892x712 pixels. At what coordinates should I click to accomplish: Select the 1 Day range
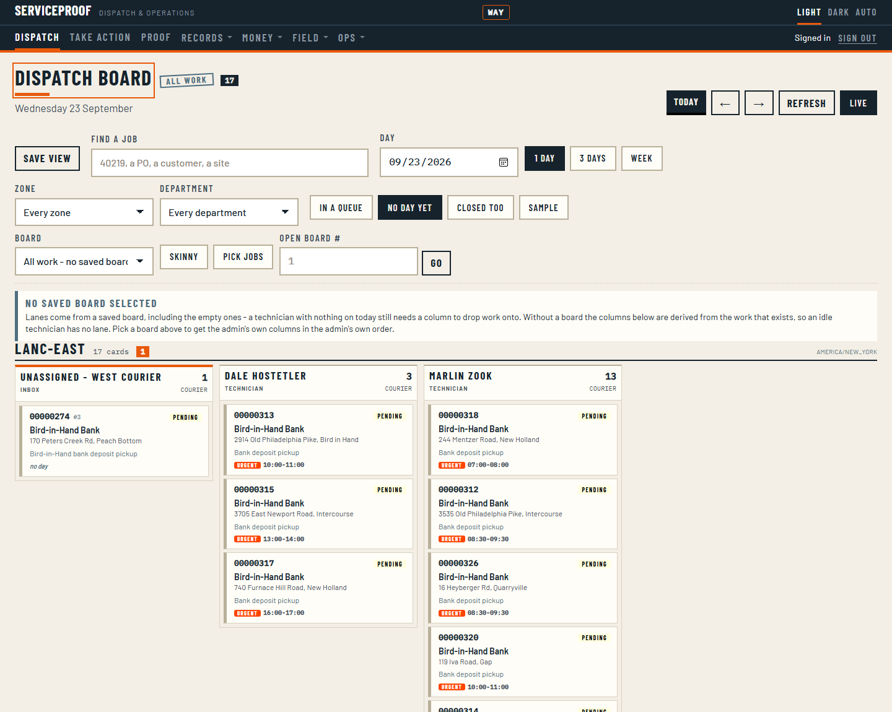point(544,158)
